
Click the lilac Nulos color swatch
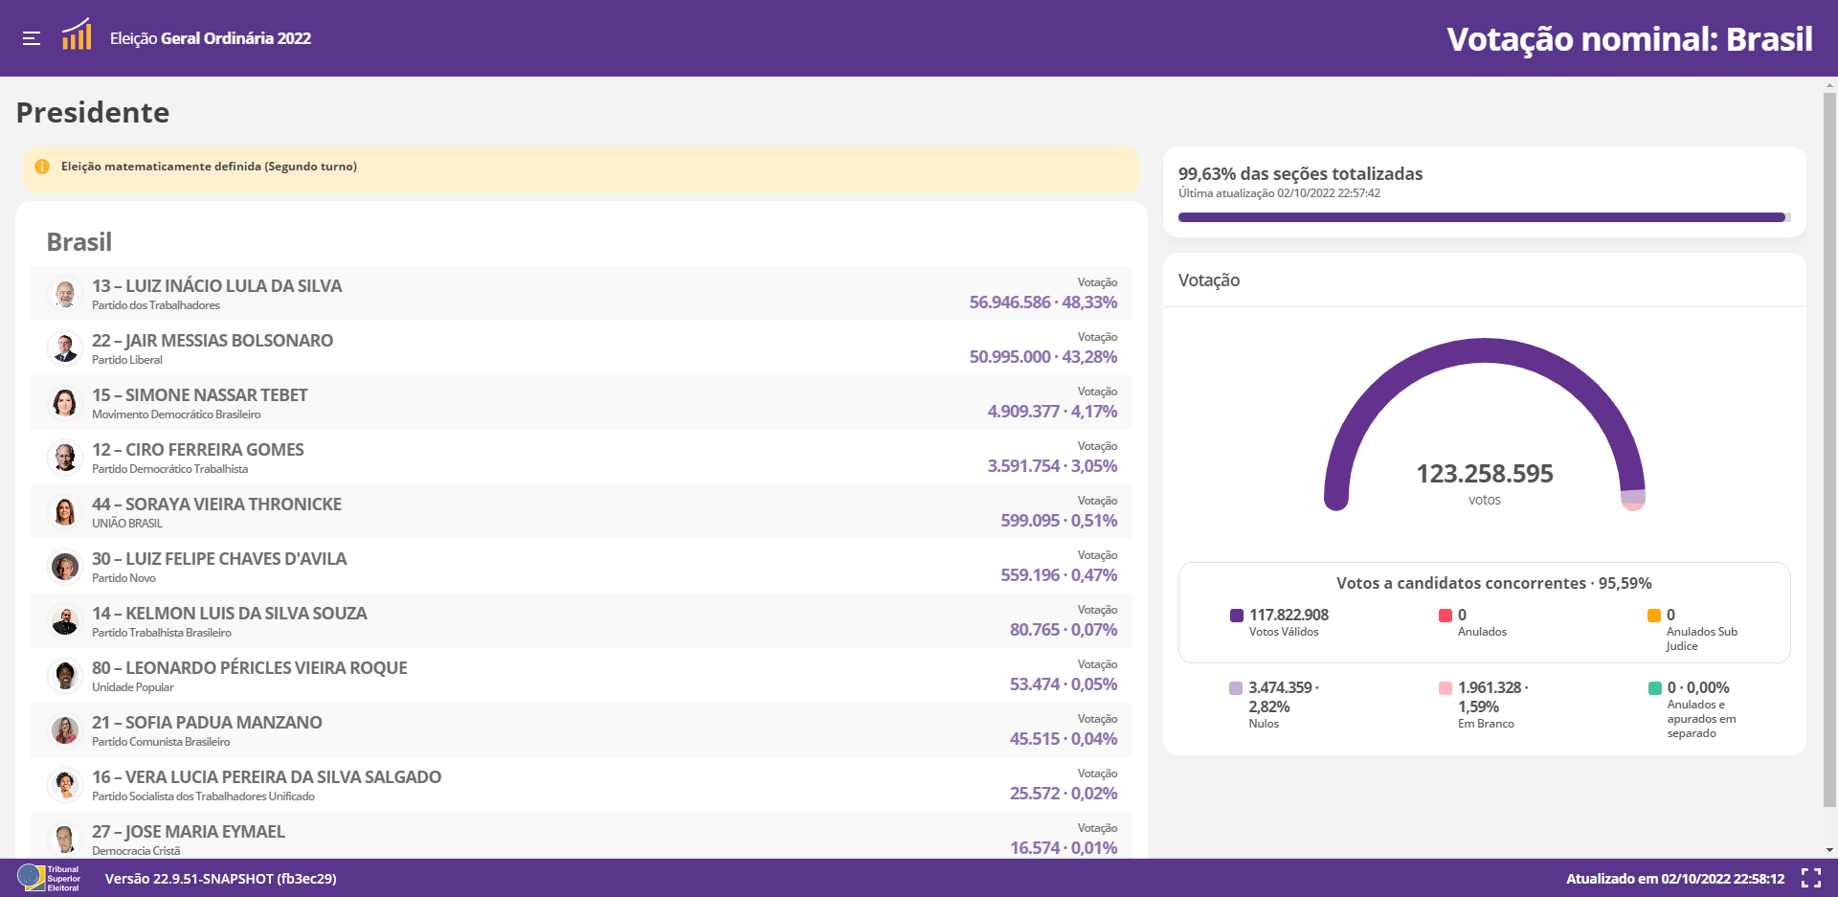[x=1236, y=688]
